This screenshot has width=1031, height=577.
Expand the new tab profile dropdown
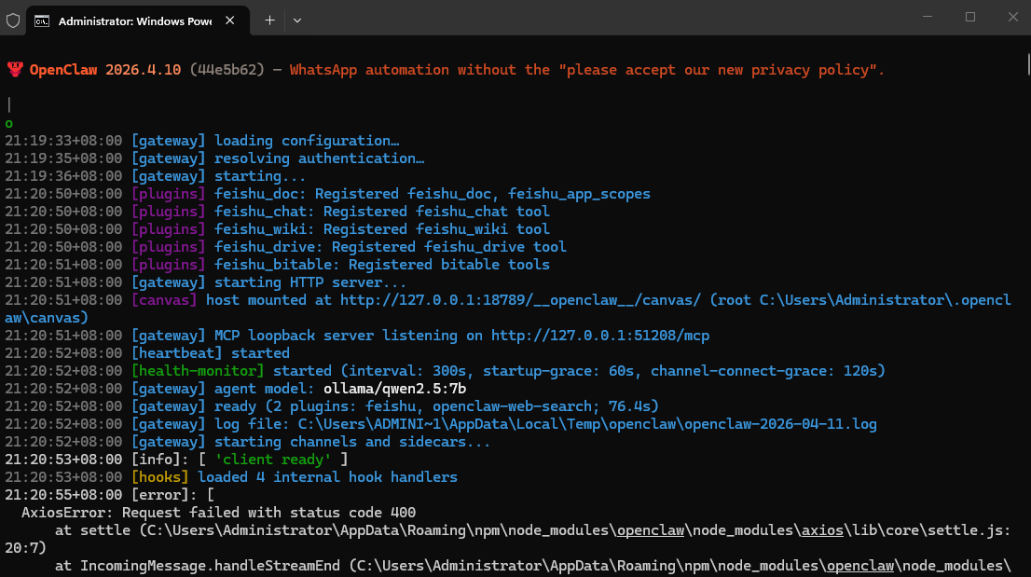tap(297, 21)
